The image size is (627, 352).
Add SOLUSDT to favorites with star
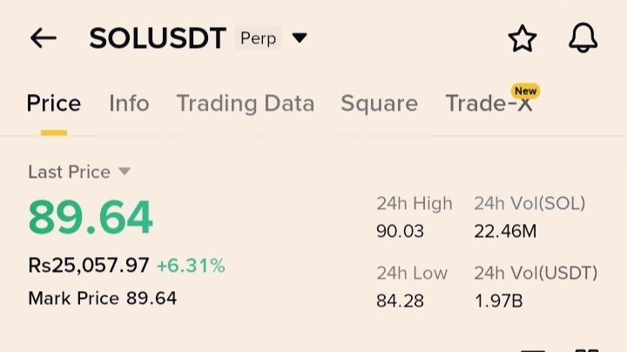(x=522, y=38)
